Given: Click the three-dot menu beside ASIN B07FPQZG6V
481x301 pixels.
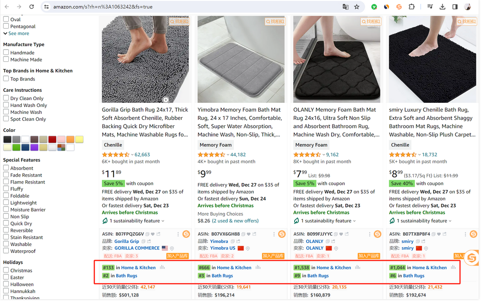Looking at the screenshot, I should [x=178, y=234].
